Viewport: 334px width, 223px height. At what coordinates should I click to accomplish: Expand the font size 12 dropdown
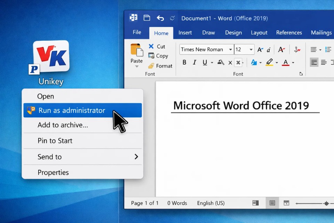click(x=251, y=49)
